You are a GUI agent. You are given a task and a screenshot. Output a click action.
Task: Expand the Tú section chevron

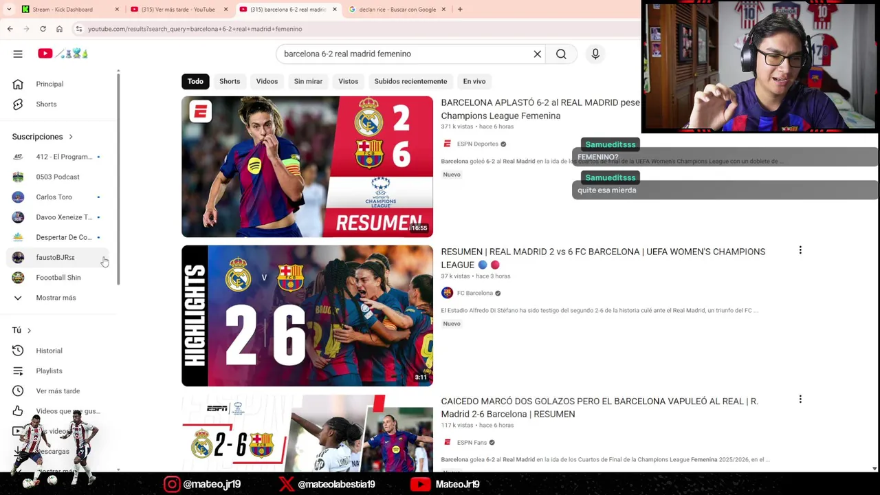pyautogui.click(x=29, y=330)
